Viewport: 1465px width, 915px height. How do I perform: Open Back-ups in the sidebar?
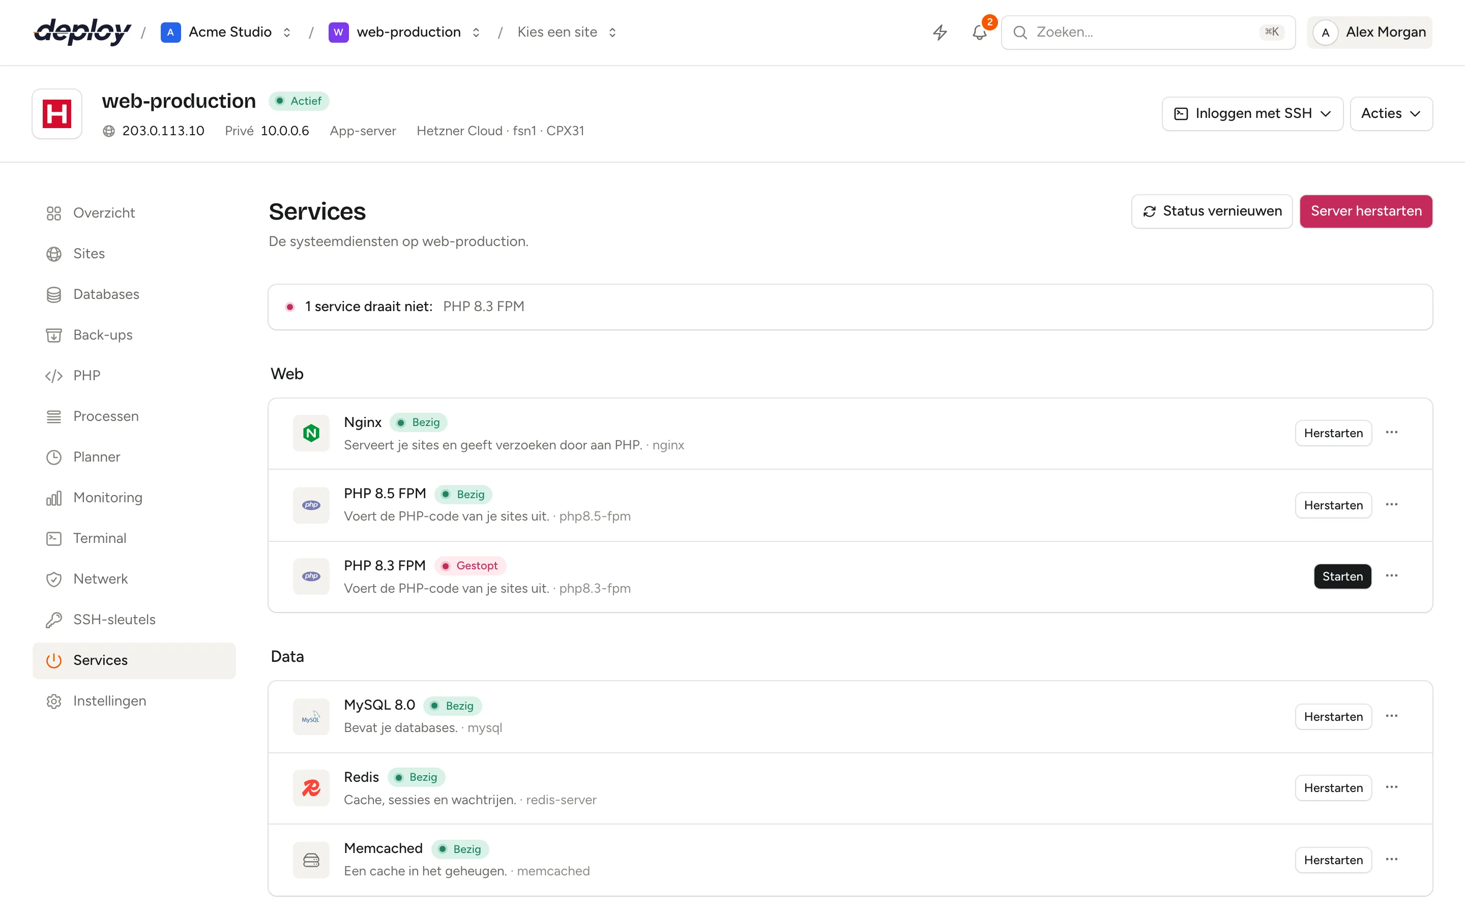[134, 335]
